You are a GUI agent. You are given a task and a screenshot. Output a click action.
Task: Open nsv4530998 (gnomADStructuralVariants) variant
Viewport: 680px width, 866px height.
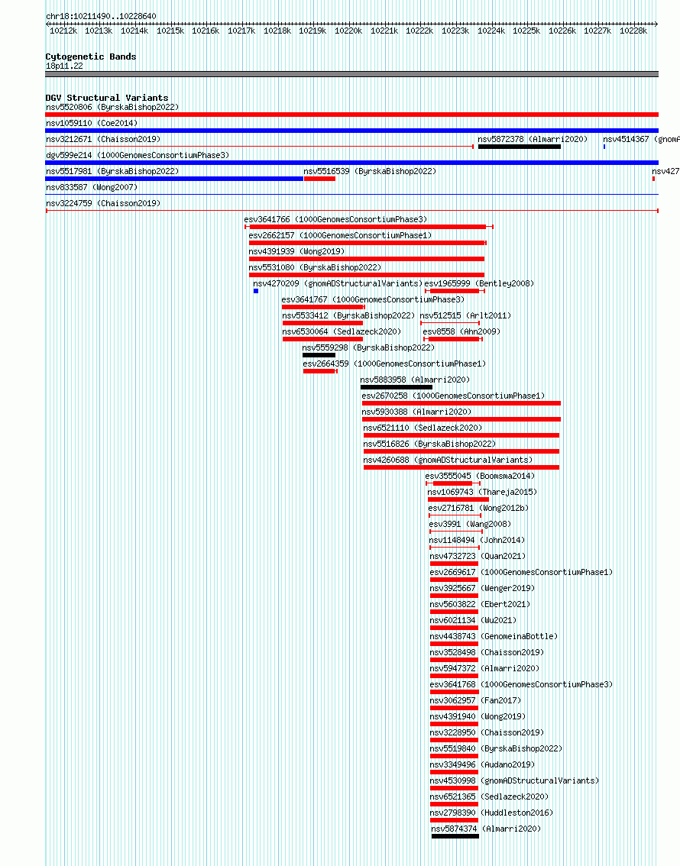pos(514,780)
